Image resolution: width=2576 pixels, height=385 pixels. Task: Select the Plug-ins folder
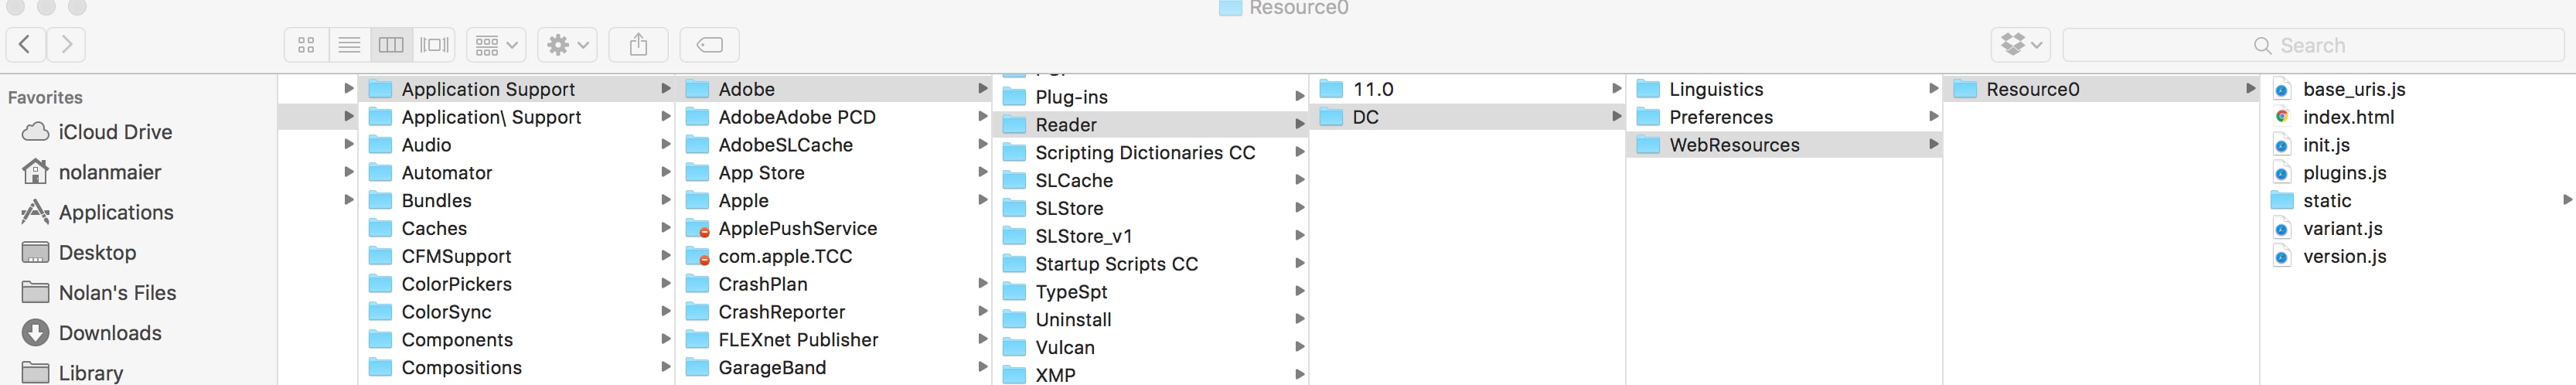tap(1071, 97)
